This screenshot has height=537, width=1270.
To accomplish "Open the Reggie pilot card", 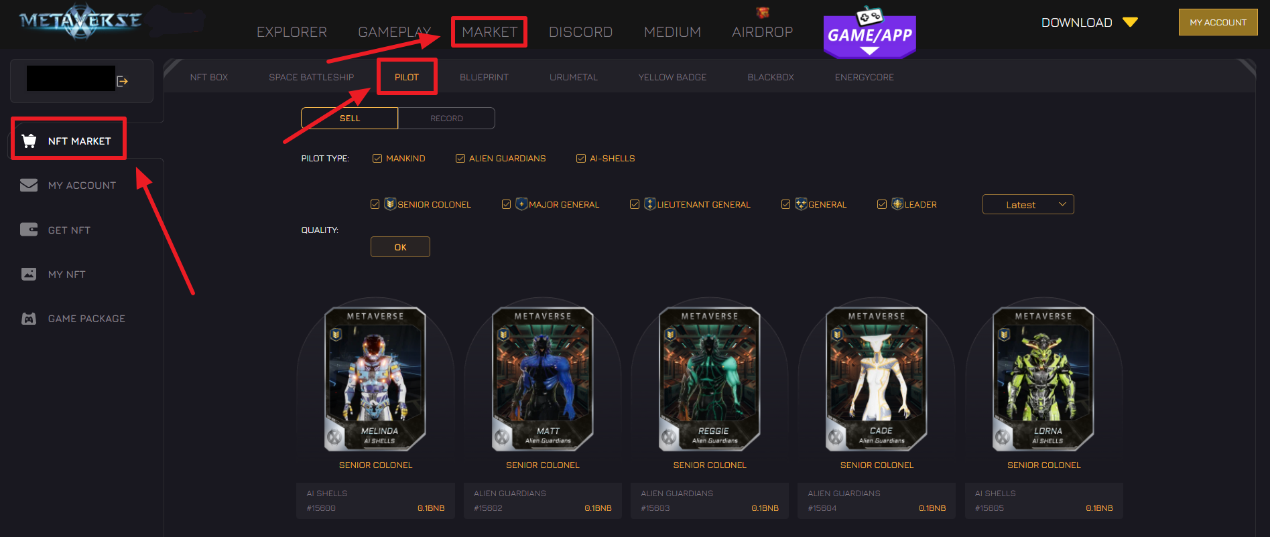I will click(x=710, y=379).
